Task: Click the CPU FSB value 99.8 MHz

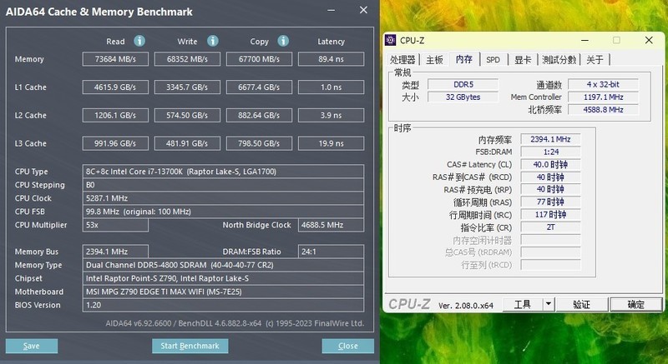Action: coord(223,212)
